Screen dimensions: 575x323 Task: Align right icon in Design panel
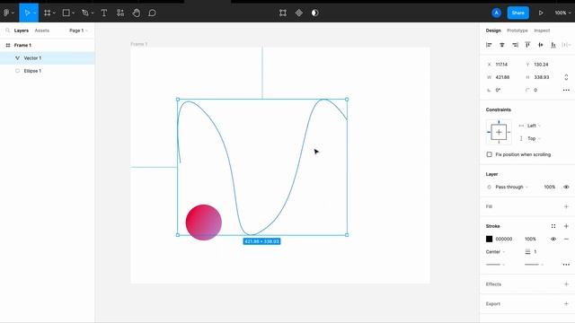click(515, 45)
